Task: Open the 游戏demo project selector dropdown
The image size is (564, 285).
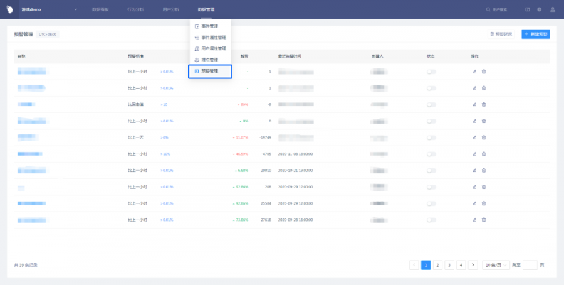Action: (x=49, y=9)
